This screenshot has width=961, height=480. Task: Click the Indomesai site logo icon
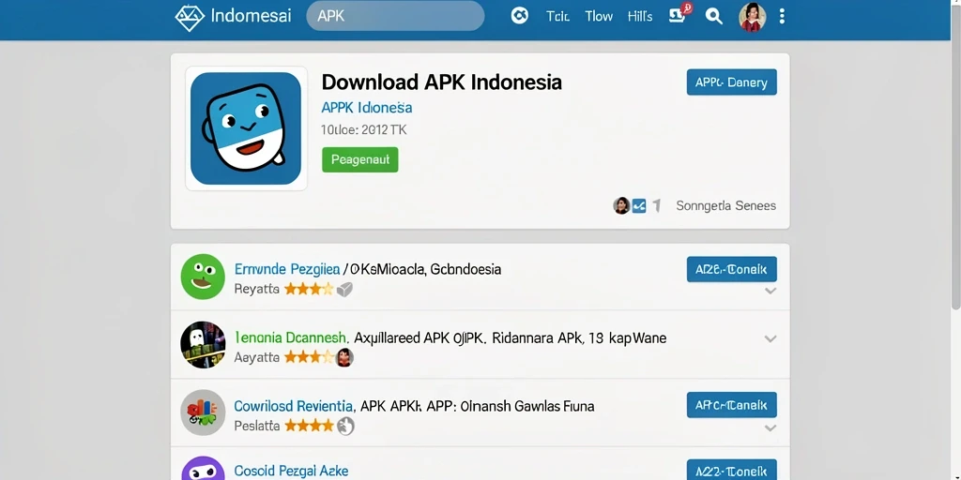pyautogui.click(x=189, y=17)
